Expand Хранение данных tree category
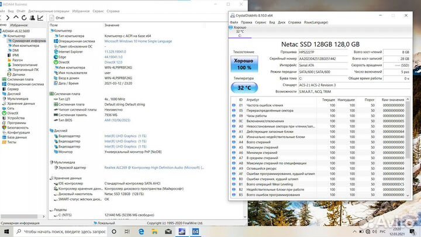This screenshot has width=421, height=237. coord(19,104)
